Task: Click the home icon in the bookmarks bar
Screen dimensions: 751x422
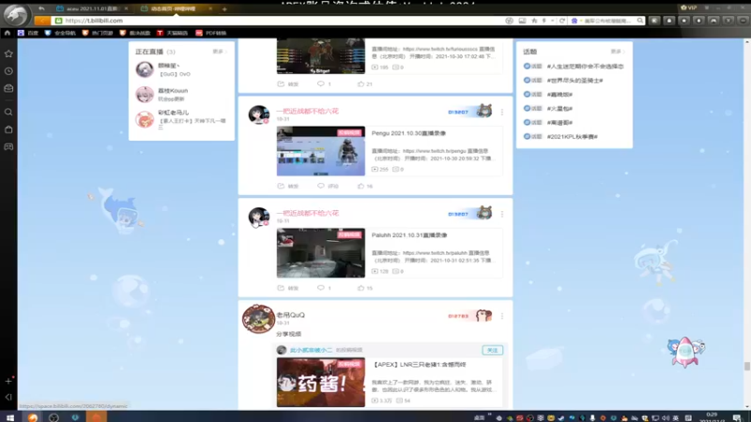Action: tap(8, 33)
